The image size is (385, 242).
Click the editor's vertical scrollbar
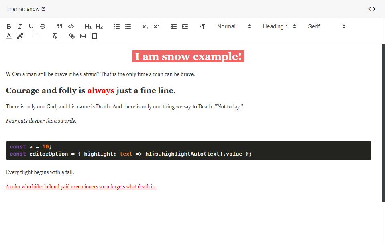[383, 123]
